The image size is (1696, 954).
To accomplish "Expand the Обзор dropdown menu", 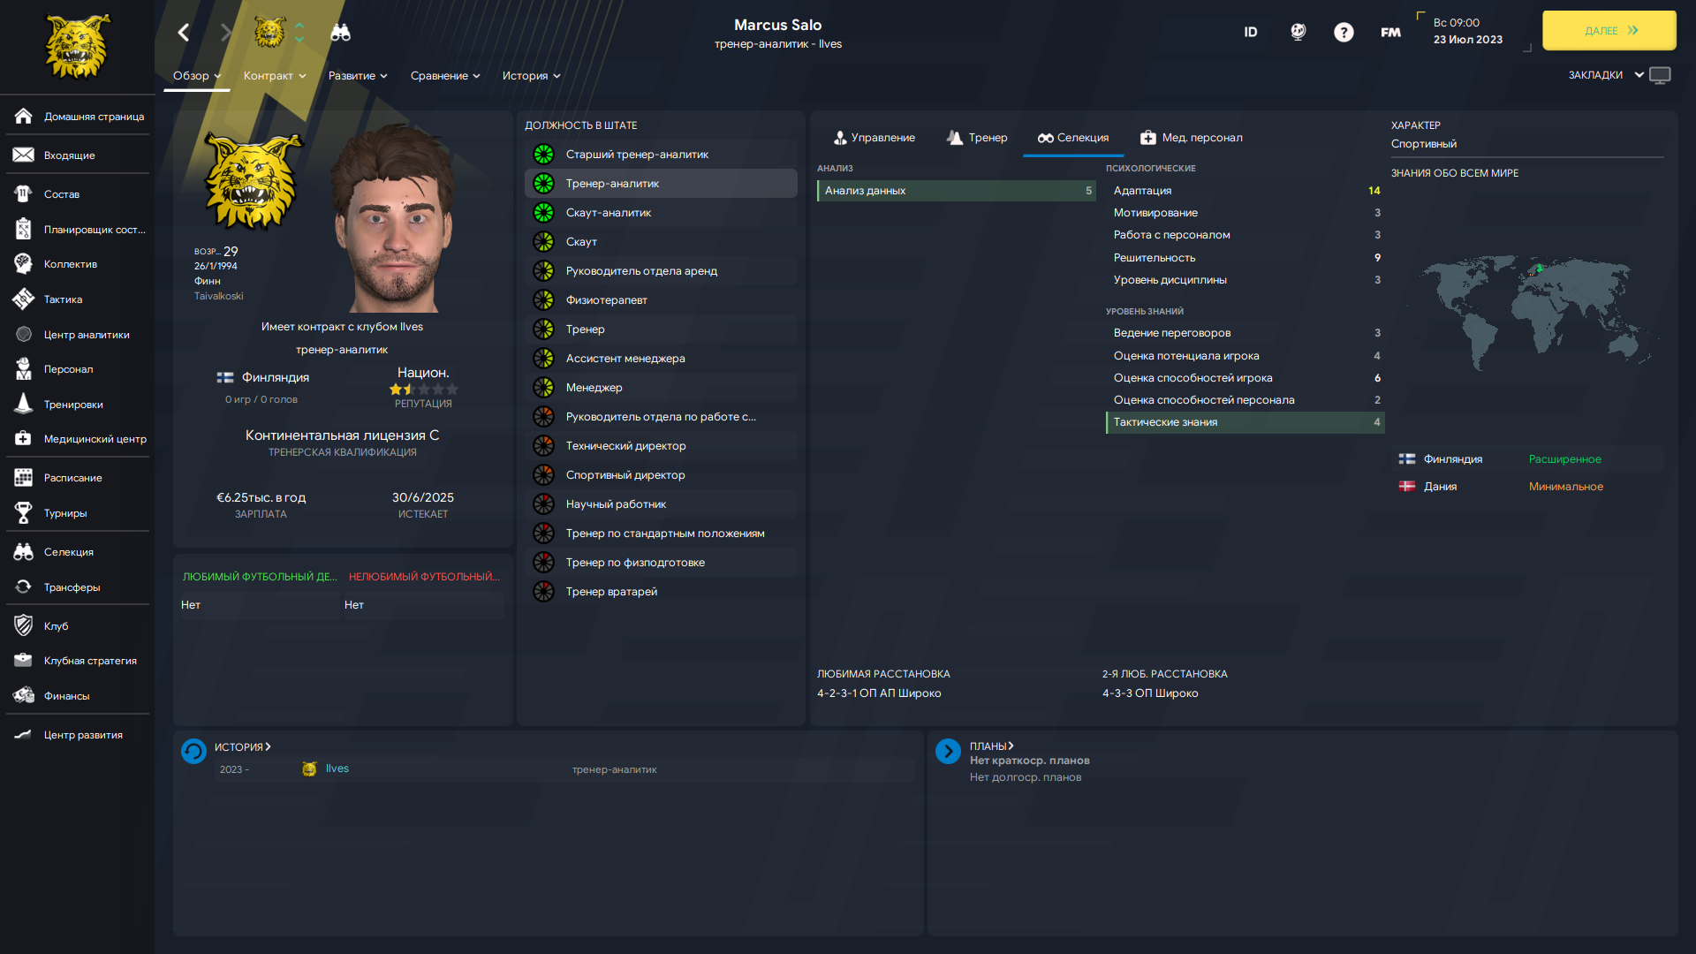I will coord(197,76).
